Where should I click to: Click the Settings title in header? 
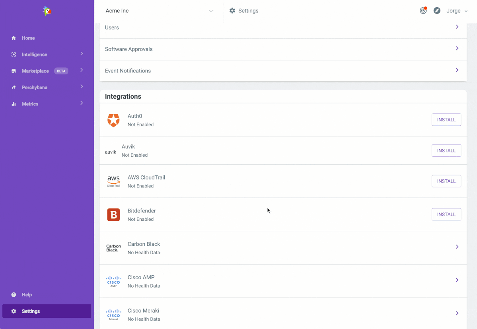[x=248, y=11]
